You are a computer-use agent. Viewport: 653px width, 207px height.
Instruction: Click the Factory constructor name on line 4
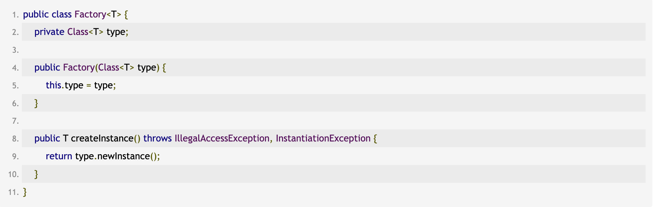(79, 68)
